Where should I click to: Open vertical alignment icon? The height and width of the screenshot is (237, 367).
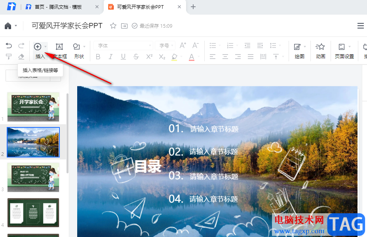[x=276, y=57]
